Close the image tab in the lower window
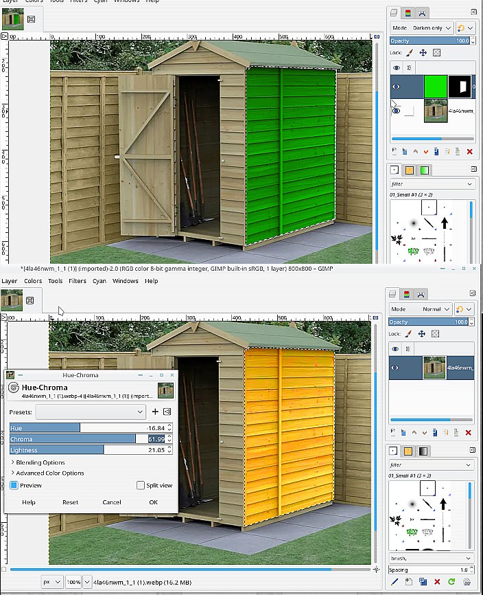 point(30,300)
